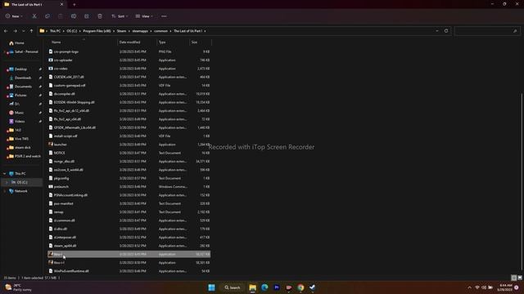This screenshot has height=294, width=524.
Task: Launch Google Chrome from the taskbar
Action: 300,287
